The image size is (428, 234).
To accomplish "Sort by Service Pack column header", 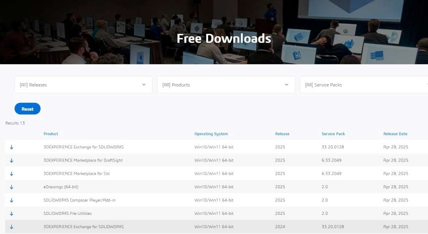I will (333, 134).
